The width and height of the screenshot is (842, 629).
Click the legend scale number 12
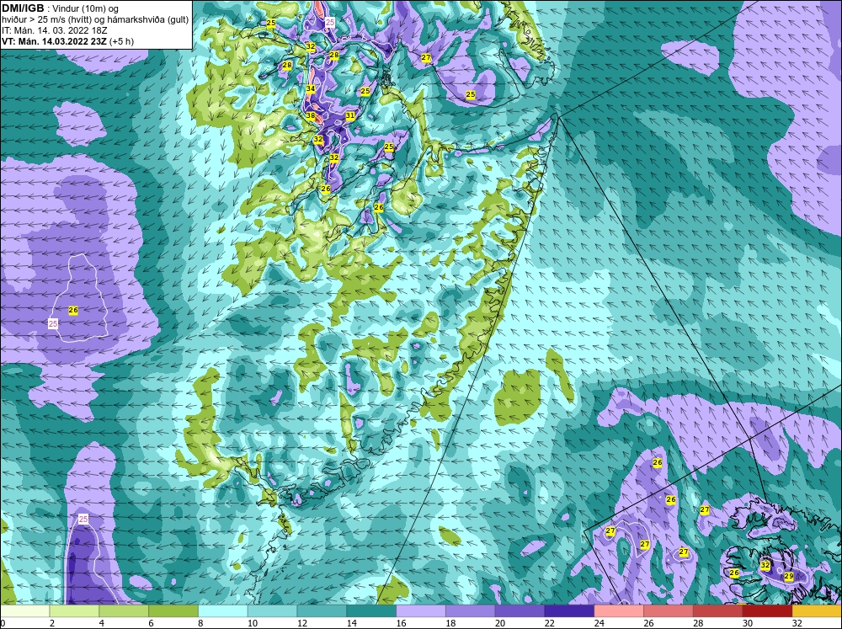302,623
